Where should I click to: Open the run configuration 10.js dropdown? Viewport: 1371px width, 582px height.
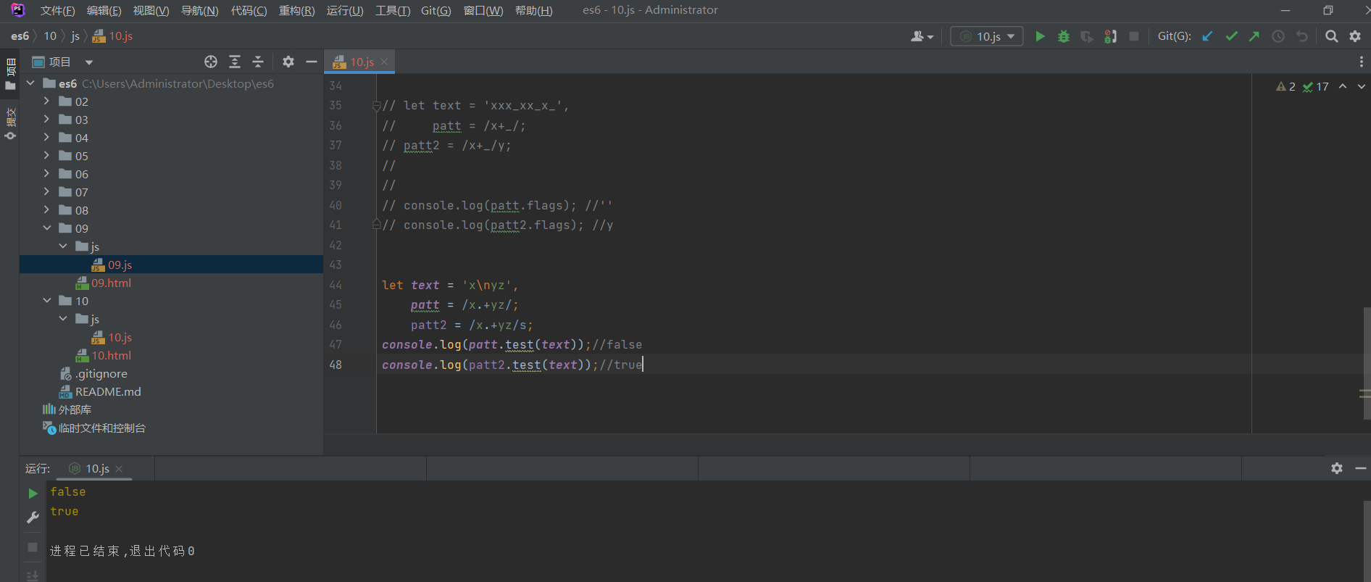[987, 36]
